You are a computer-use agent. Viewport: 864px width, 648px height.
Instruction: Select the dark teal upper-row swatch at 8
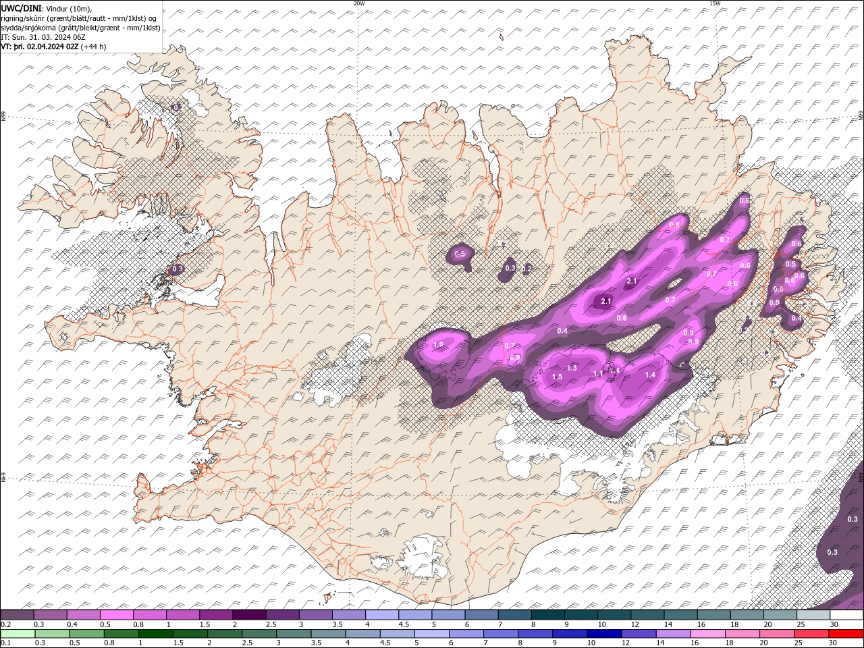click(x=547, y=615)
